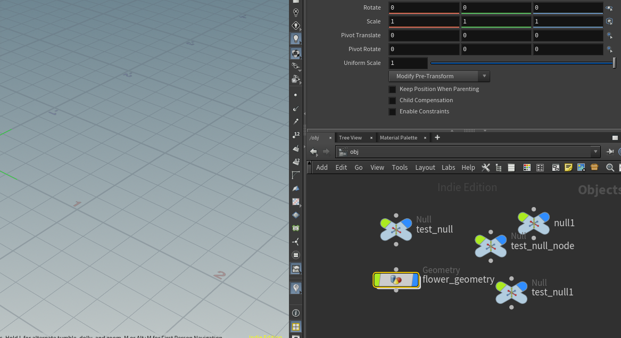621x338 pixels.
Task: Enable Keep Position When Parenting
Action: (x=392, y=89)
